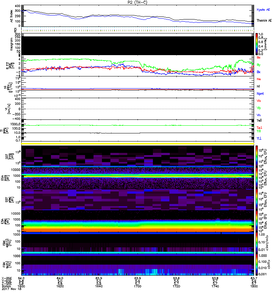275x294 pixels.
Task: Click the Keogram axis label
Action: pos(12,44)
